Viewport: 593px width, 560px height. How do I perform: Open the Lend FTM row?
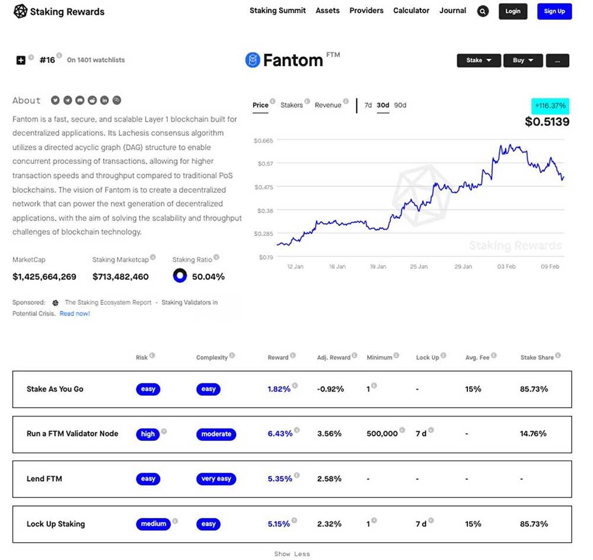[x=292, y=479]
